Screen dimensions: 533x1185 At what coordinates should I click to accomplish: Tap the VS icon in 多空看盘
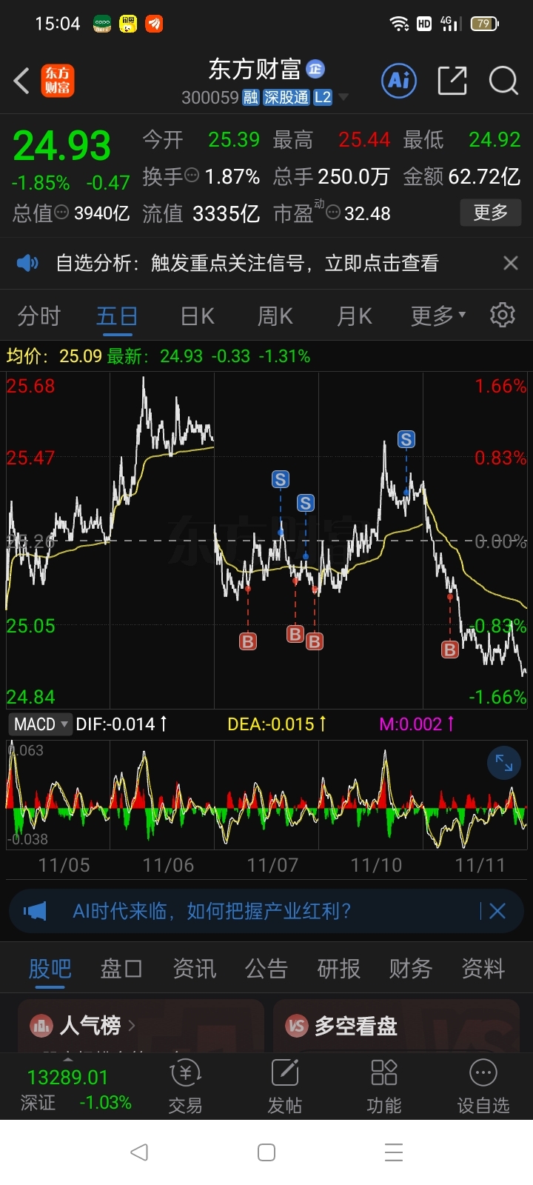(x=297, y=1026)
